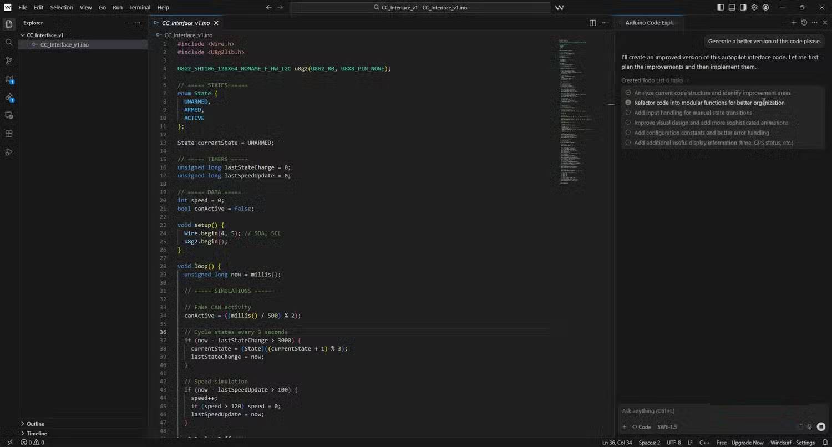Add context with the plus button
832x447 pixels.
(x=625, y=427)
